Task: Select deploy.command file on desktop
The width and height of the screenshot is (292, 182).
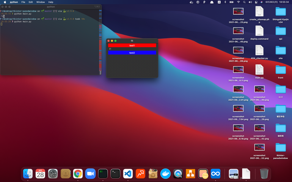Action: click(259, 31)
